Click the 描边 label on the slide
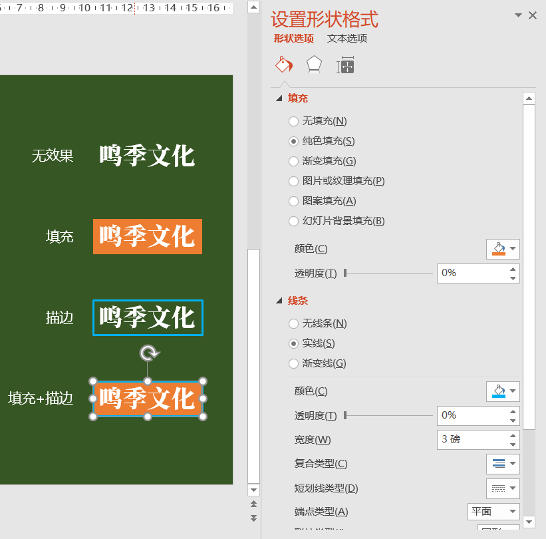This screenshot has height=539, width=546. point(60,317)
